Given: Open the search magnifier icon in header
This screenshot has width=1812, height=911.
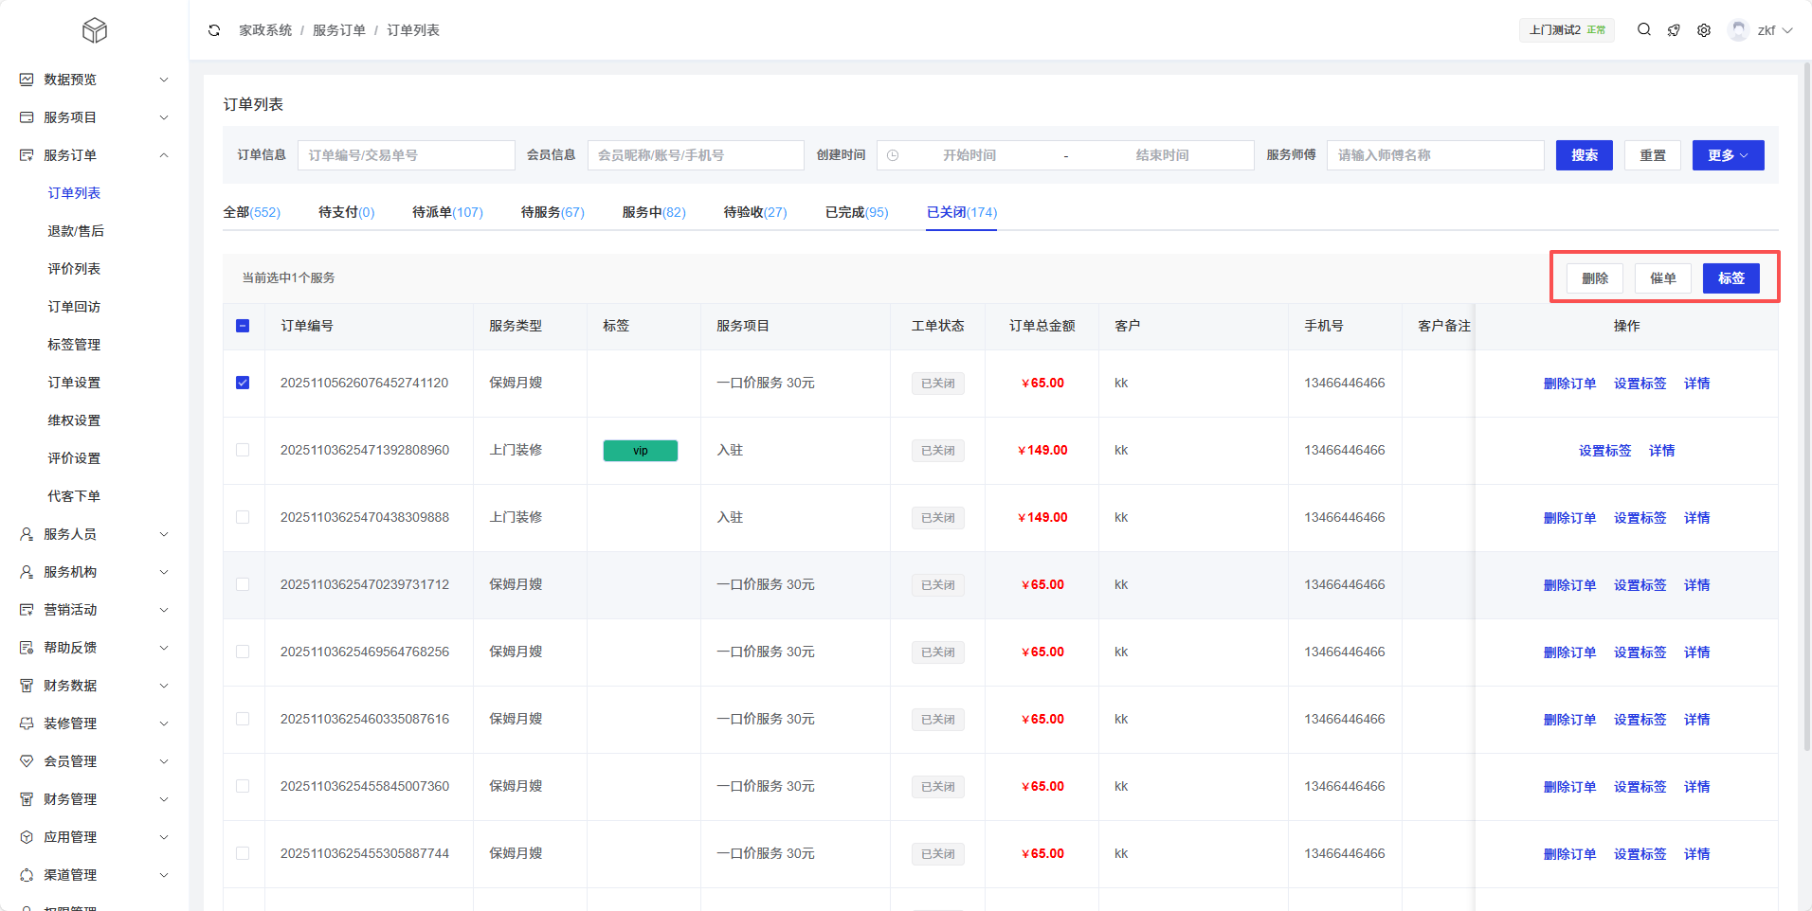Looking at the screenshot, I should pos(1644,30).
